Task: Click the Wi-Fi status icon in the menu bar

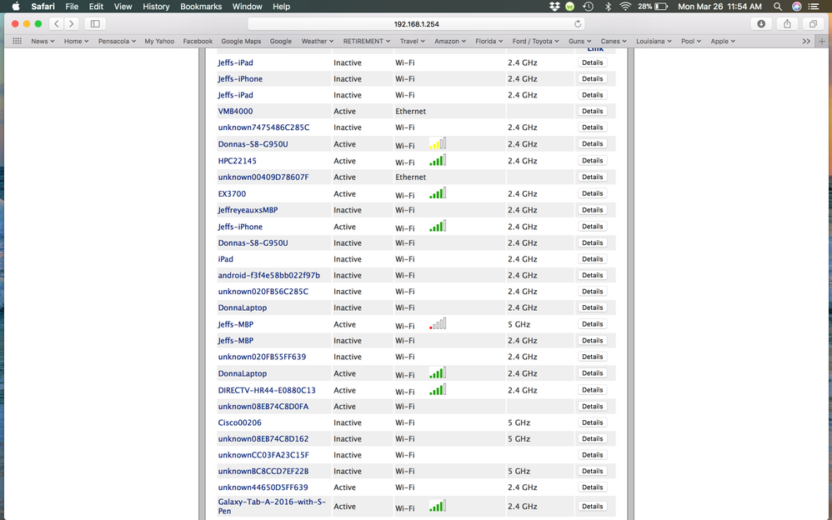Action: coord(625,7)
